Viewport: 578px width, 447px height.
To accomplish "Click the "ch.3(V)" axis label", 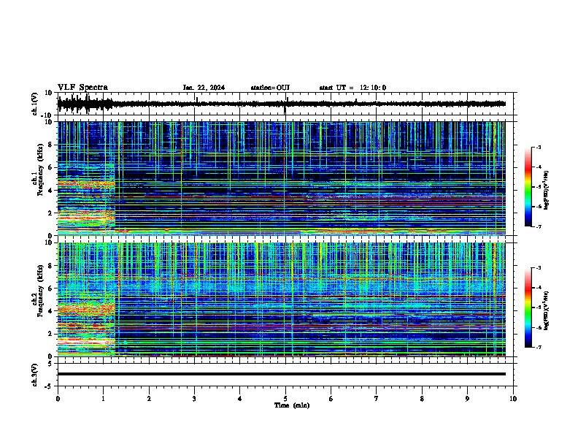I will click(35, 375).
